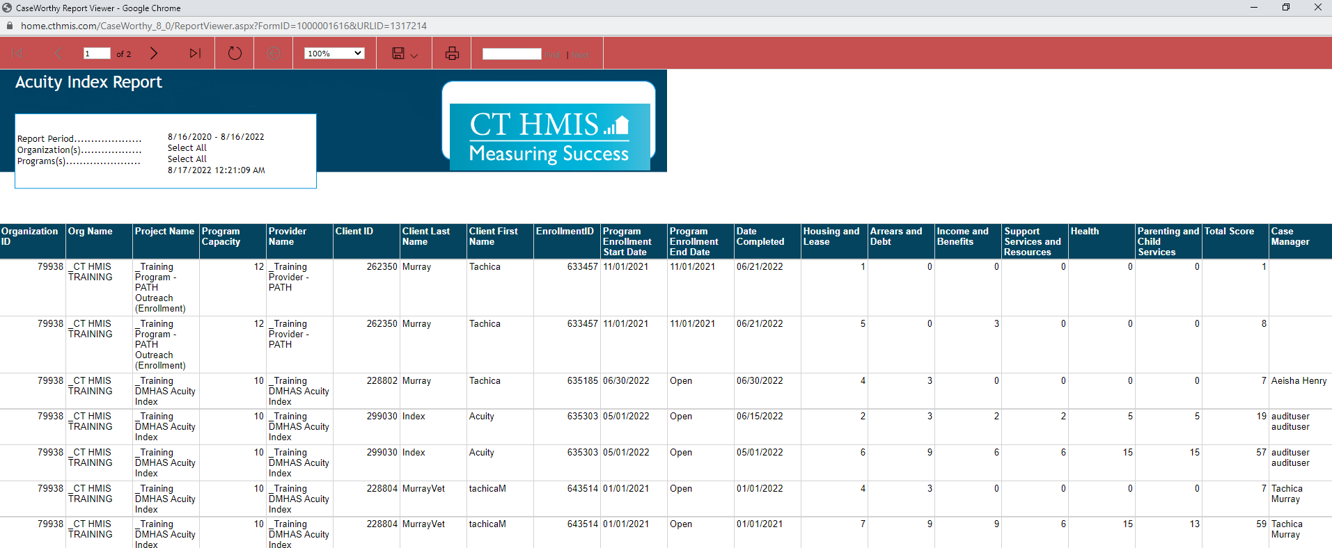Click the previous page arrow
This screenshot has width=1332, height=548.
pos(58,54)
